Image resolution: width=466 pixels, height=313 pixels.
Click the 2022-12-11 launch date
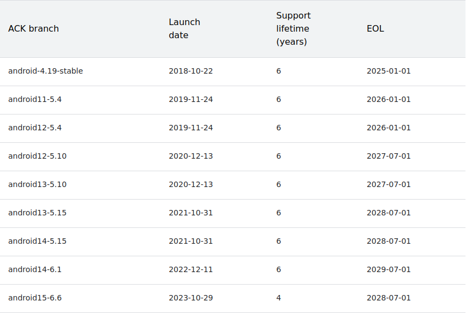click(x=190, y=269)
